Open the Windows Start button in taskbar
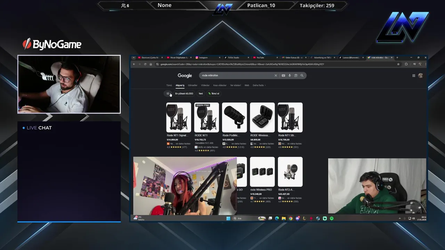Viewport: 445px width, 250px height. (228, 218)
